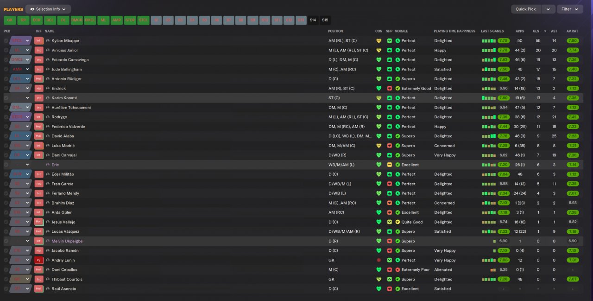Toggle picked checkmark for Rodrygo
The height and width of the screenshot is (301, 593).
tap(6, 117)
